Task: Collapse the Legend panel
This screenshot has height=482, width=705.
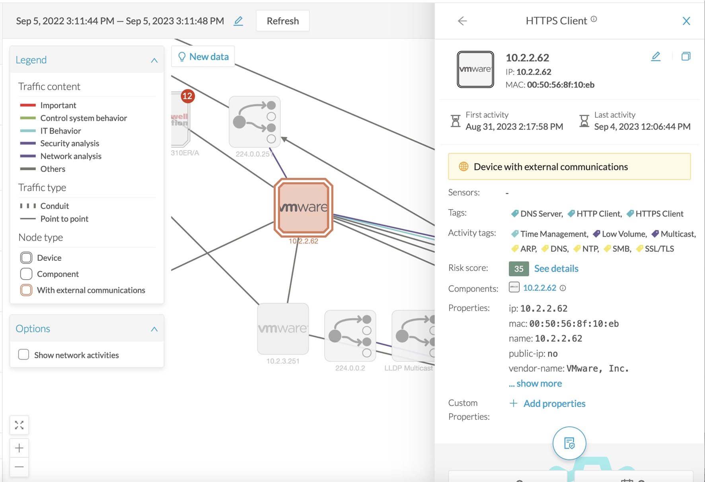Action: (154, 60)
